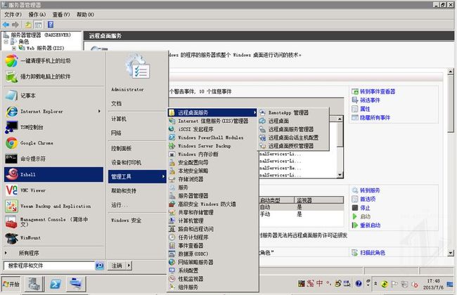Launch Veeam Backup and Replication

(54, 206)
